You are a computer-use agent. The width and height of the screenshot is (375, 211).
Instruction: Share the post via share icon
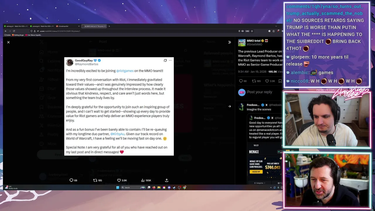(167, 180)
